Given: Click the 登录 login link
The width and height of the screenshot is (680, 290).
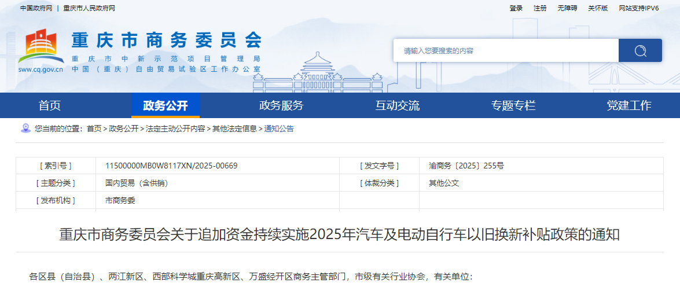Looking at the screenshot, I should (x=516, y=8).
